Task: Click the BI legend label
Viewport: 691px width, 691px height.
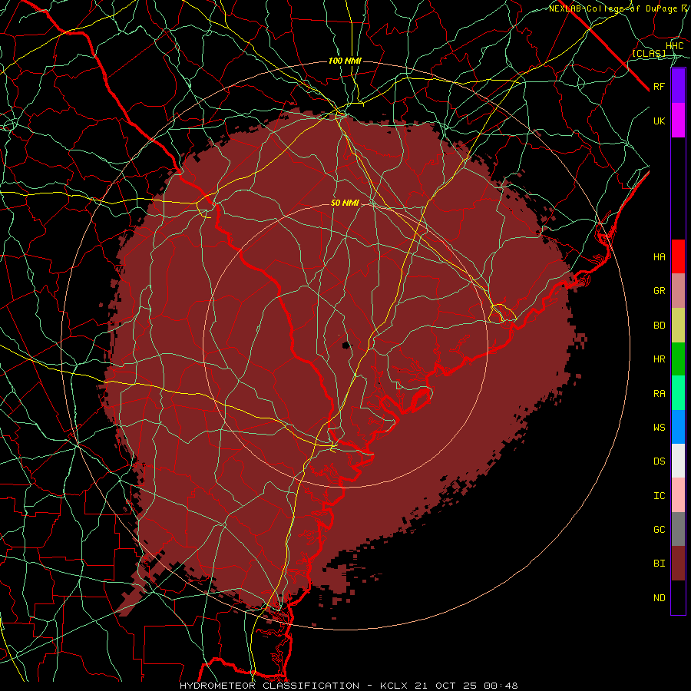Action: point(660,564)
